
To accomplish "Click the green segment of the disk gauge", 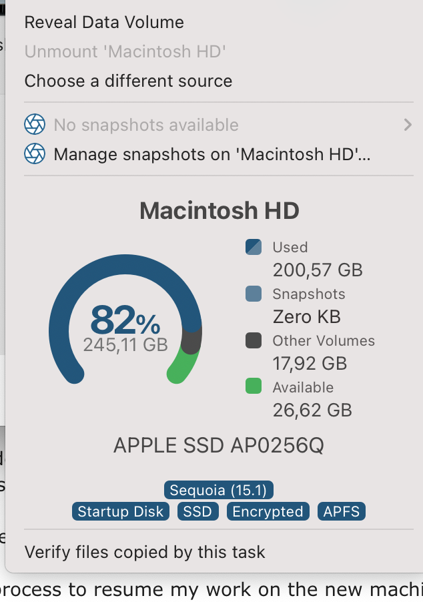I will coord(183,366).
